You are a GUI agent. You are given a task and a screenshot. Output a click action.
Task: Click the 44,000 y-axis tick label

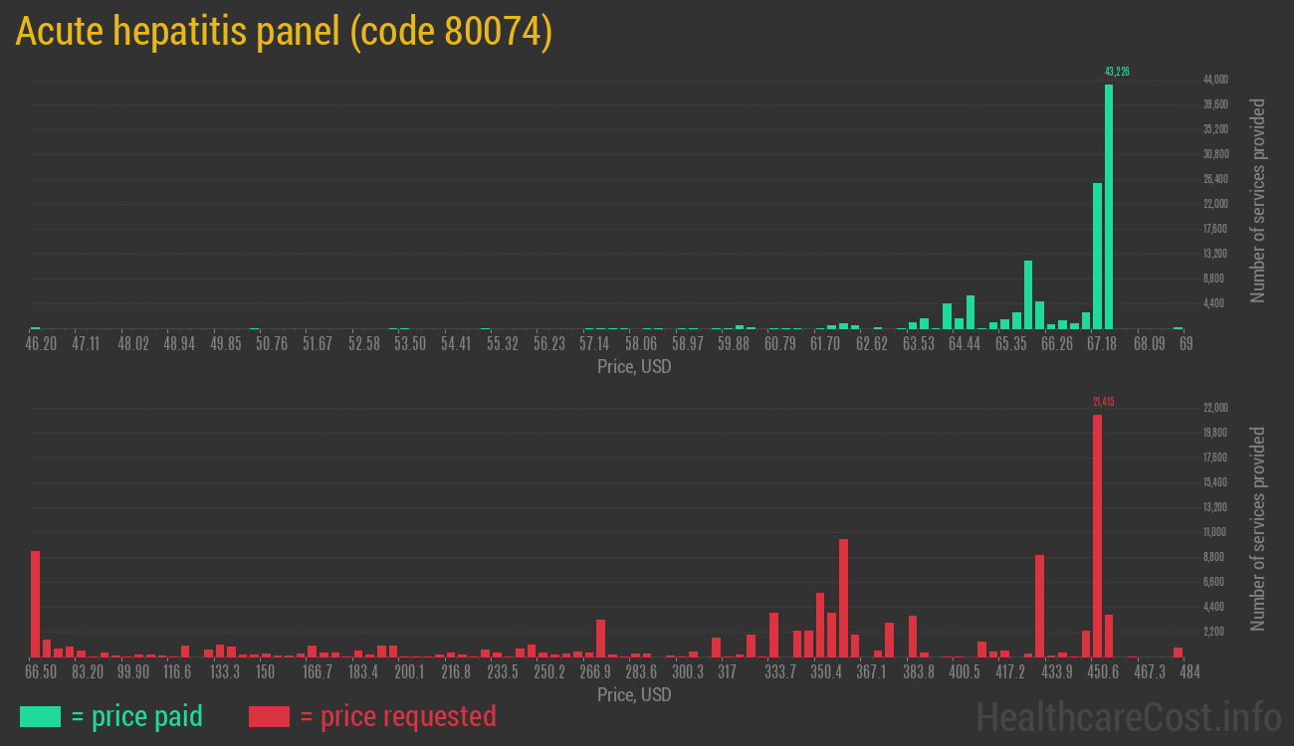click(x=1214, y=80)
